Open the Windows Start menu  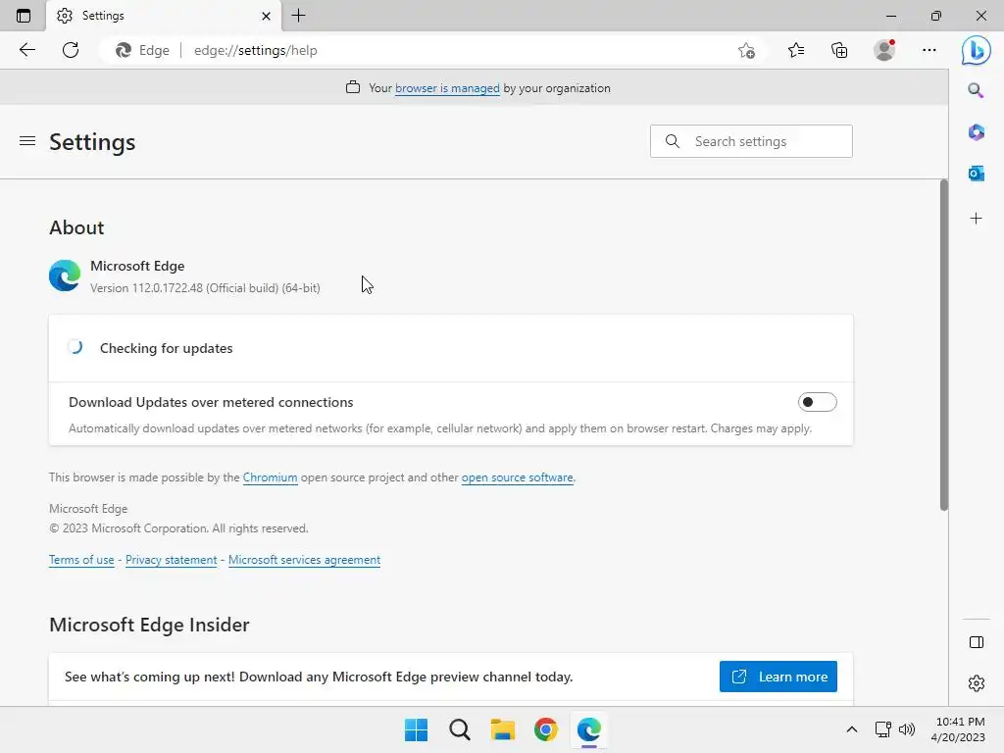pos(416,729)
